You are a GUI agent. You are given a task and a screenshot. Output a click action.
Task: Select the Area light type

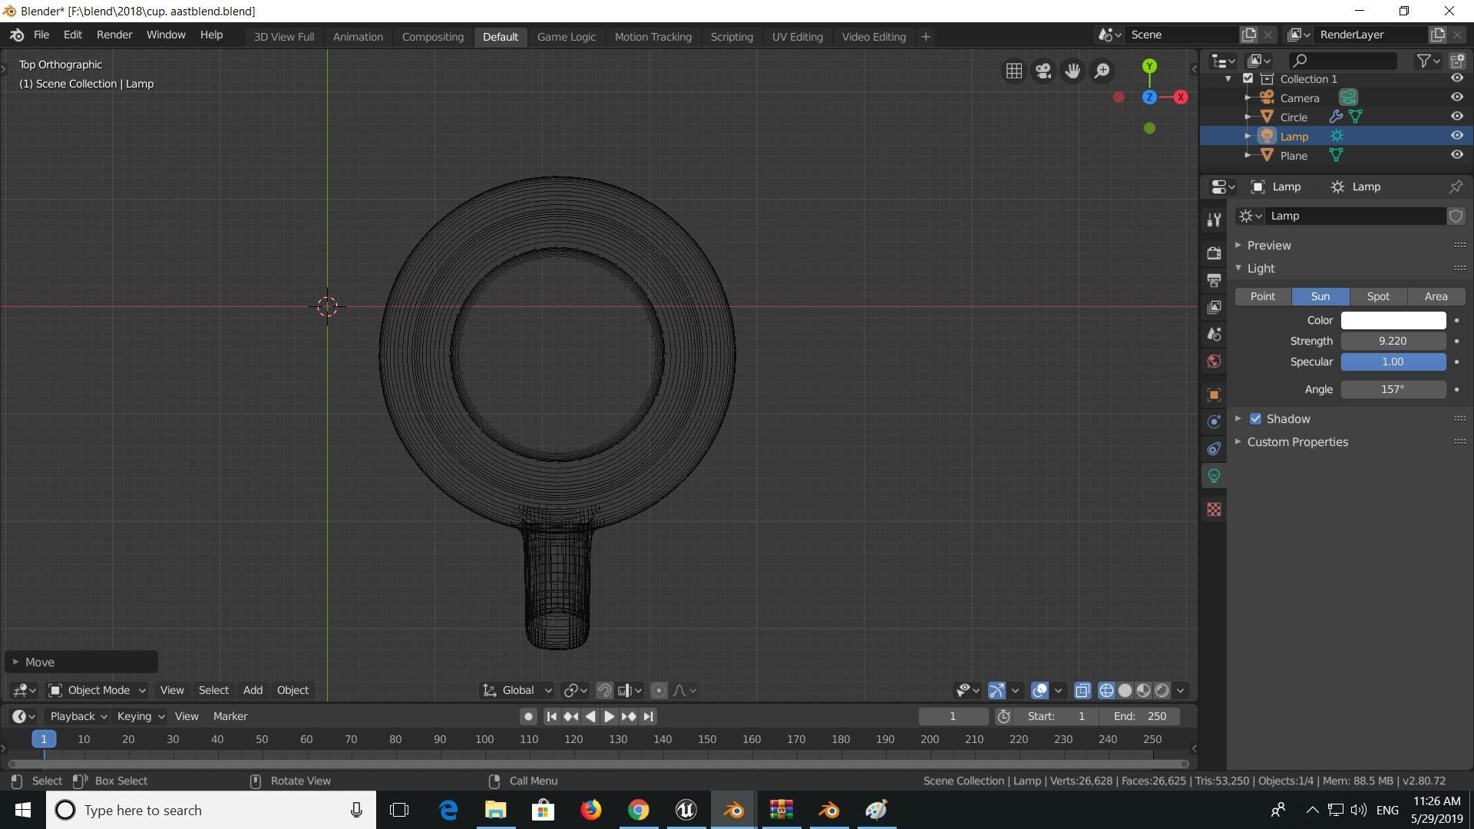tap(1436, 296)
